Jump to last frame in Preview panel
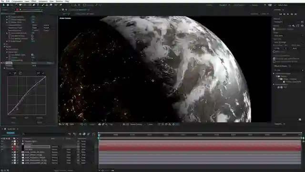 click(x=296, y=14)
